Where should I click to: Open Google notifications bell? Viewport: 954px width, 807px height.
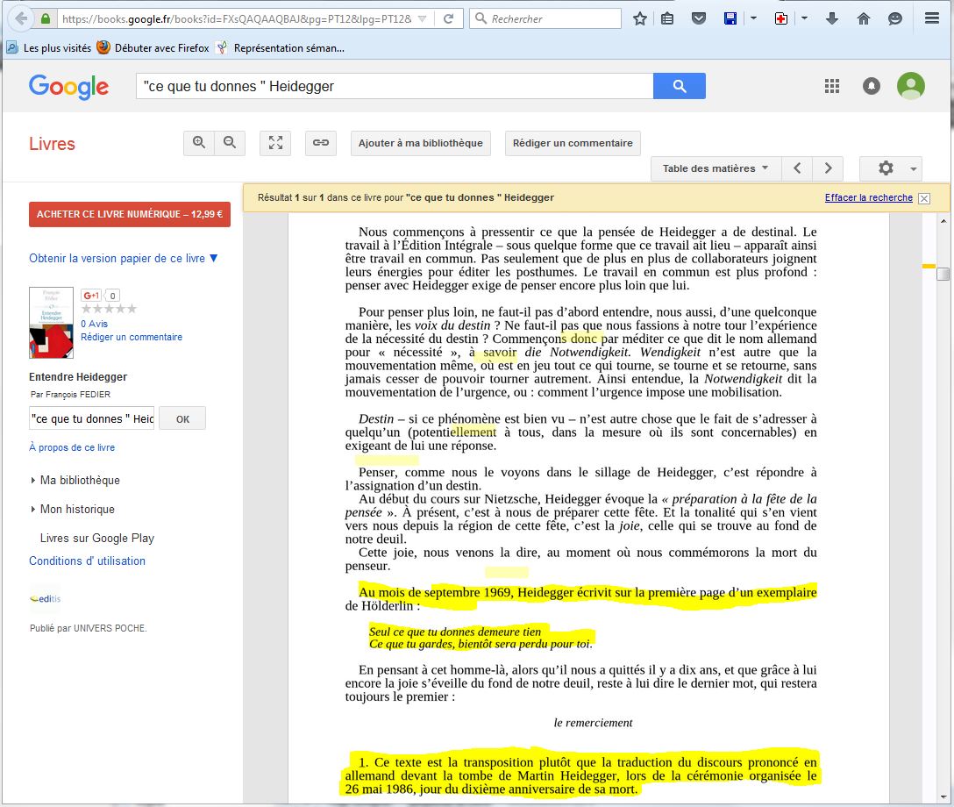872,86
